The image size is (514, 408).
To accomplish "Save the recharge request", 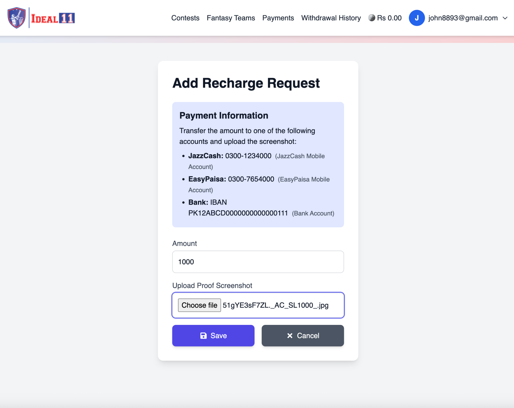I will click(213, 336).
